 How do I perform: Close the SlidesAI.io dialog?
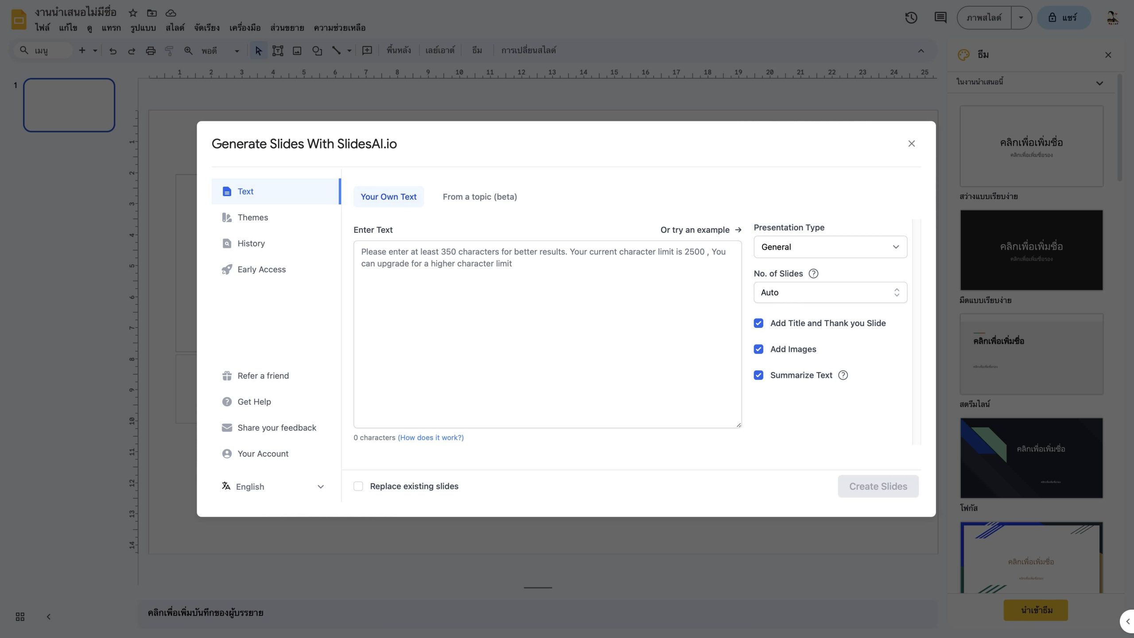click(911, 143)
